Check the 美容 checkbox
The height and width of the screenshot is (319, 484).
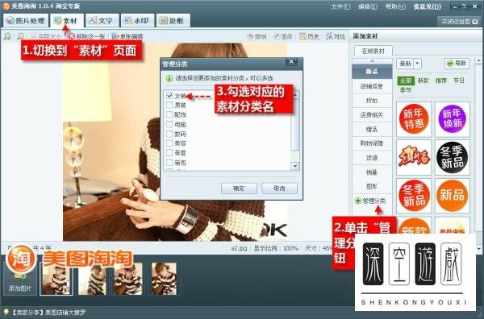[169, 143]
